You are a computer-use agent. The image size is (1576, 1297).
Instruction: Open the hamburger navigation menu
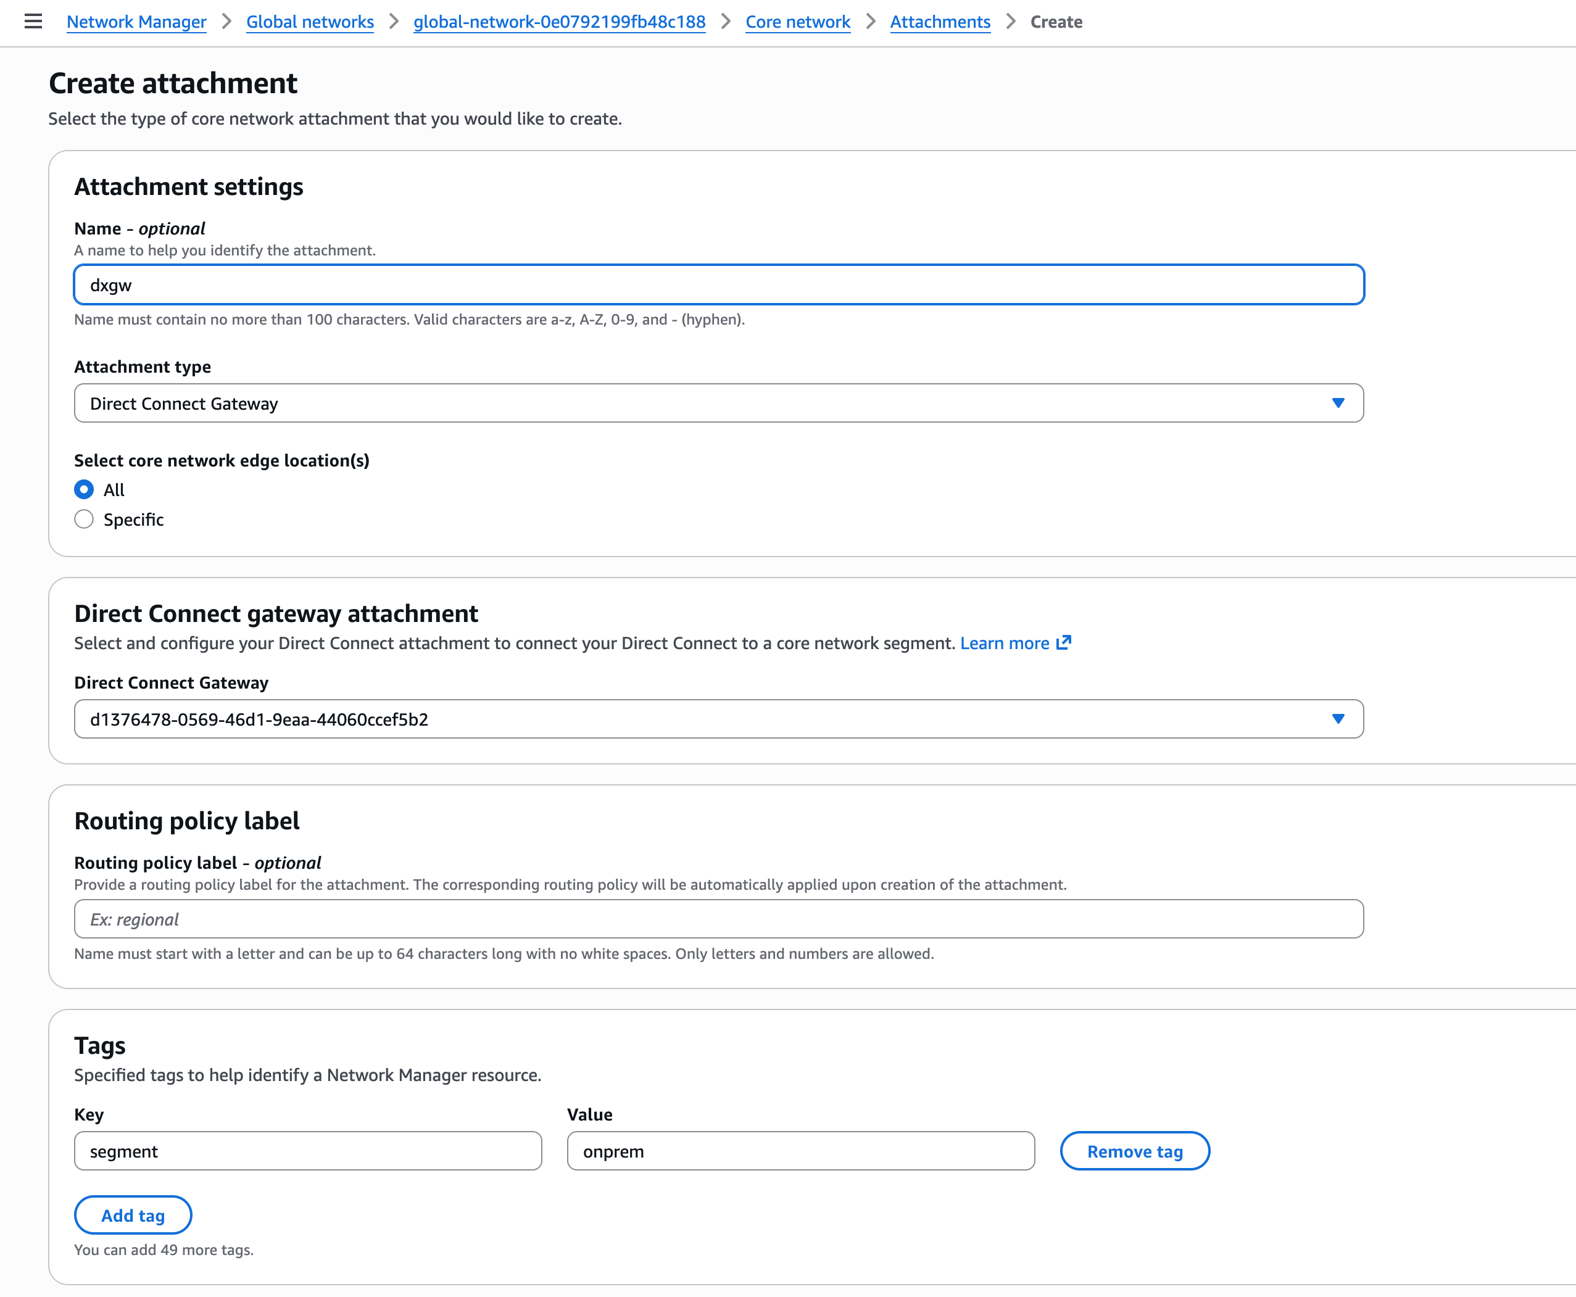33,22
